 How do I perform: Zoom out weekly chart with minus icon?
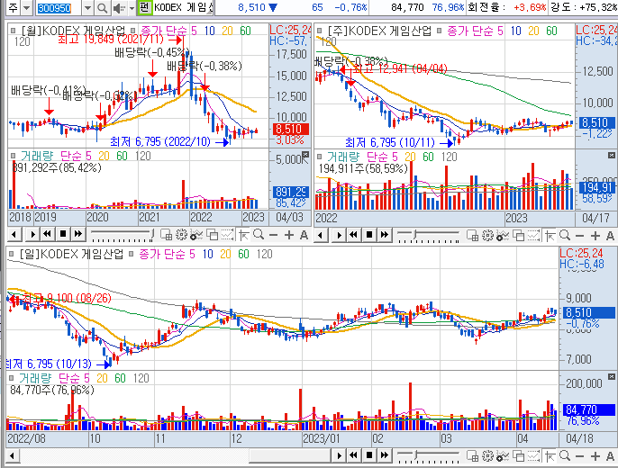[579, 236]
